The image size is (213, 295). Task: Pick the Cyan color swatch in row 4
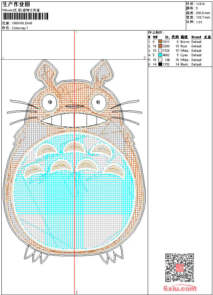point(160,55)
